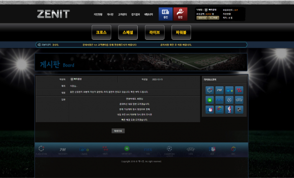Open the 배팅내역 betting history menu
294x178 pixels.
[148, 14]
